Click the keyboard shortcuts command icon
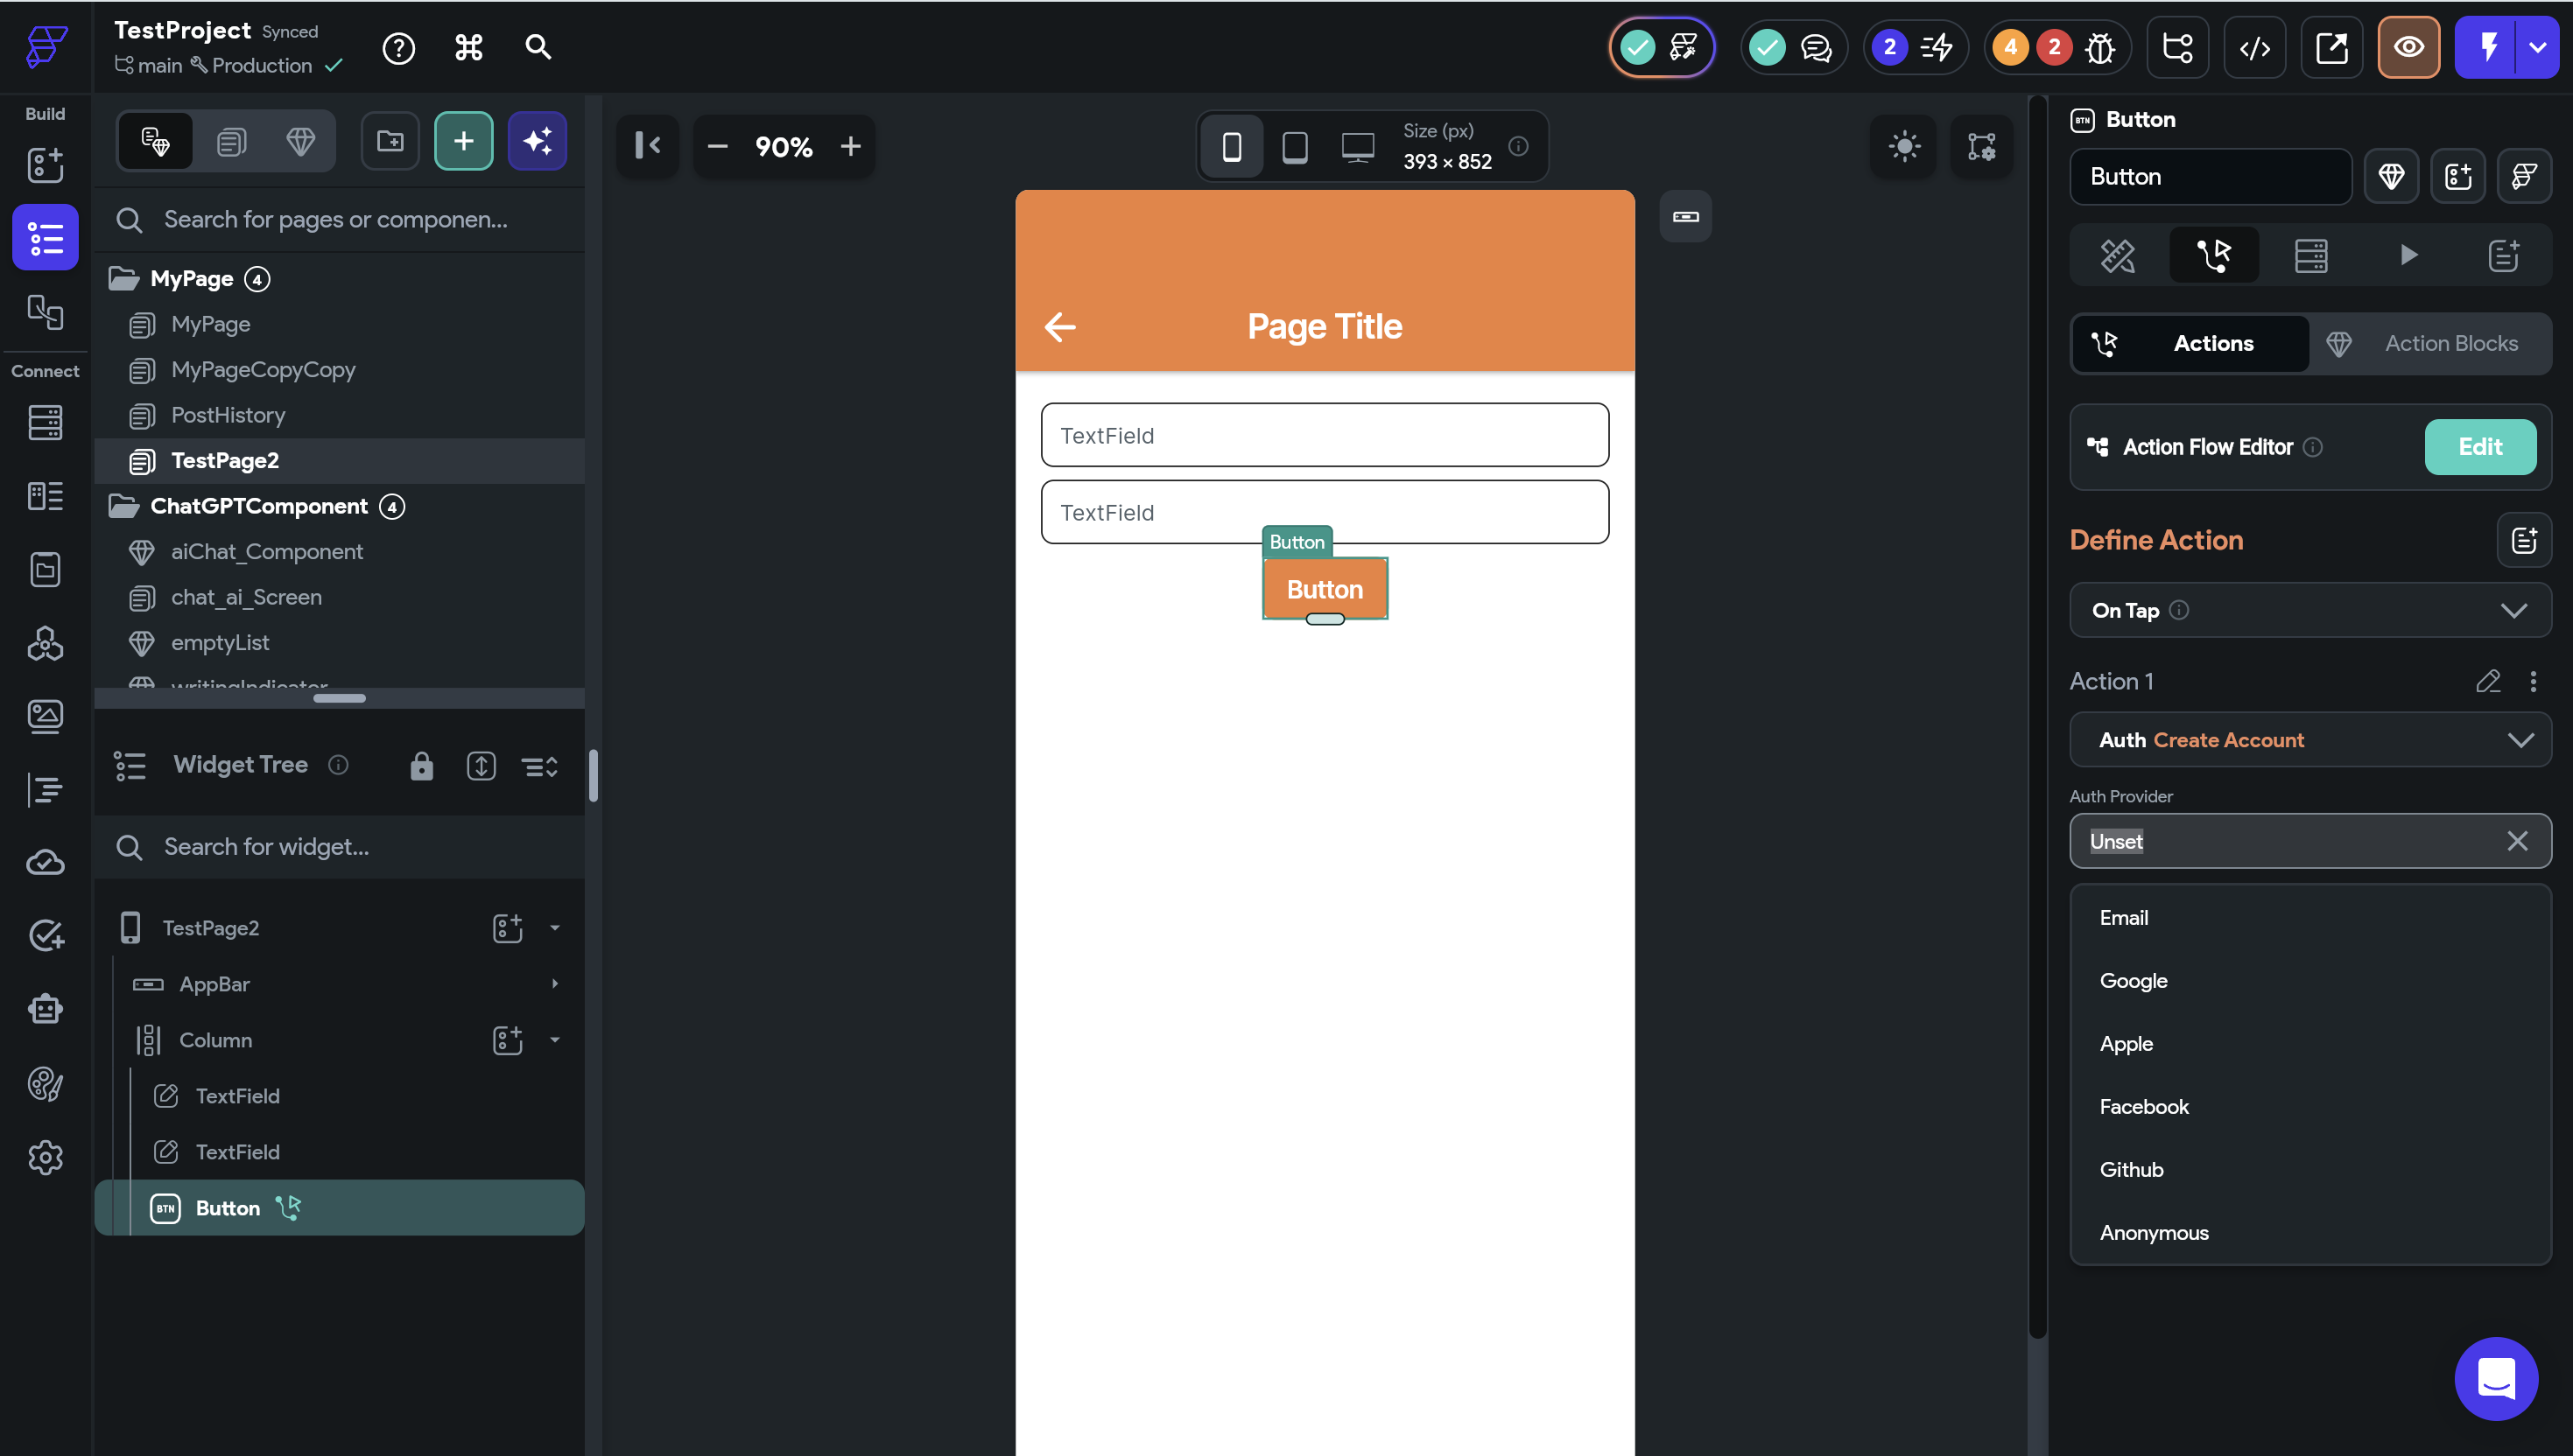Image resolution: width=2573 pixels, height=1456 pixels. [x=468, y=47]
